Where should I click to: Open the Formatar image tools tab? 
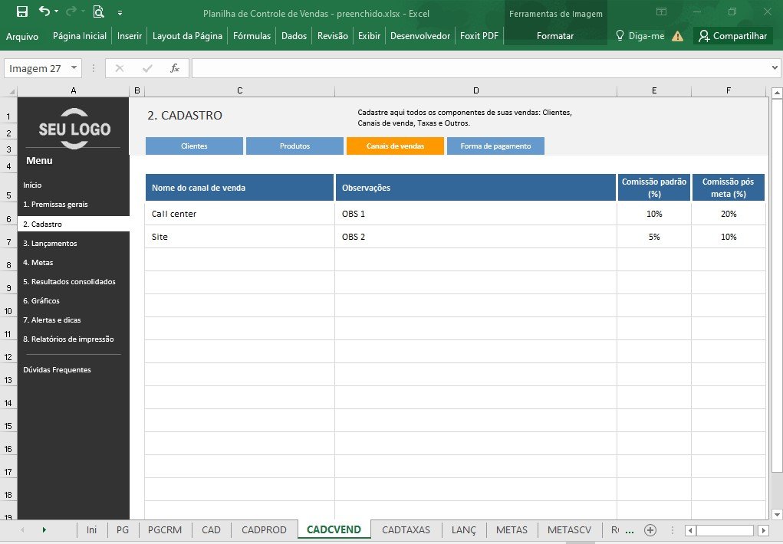click(x=554, y=36)
